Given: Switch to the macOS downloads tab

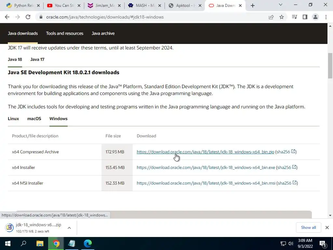Looking at the screenshot, I should (34, 118).
